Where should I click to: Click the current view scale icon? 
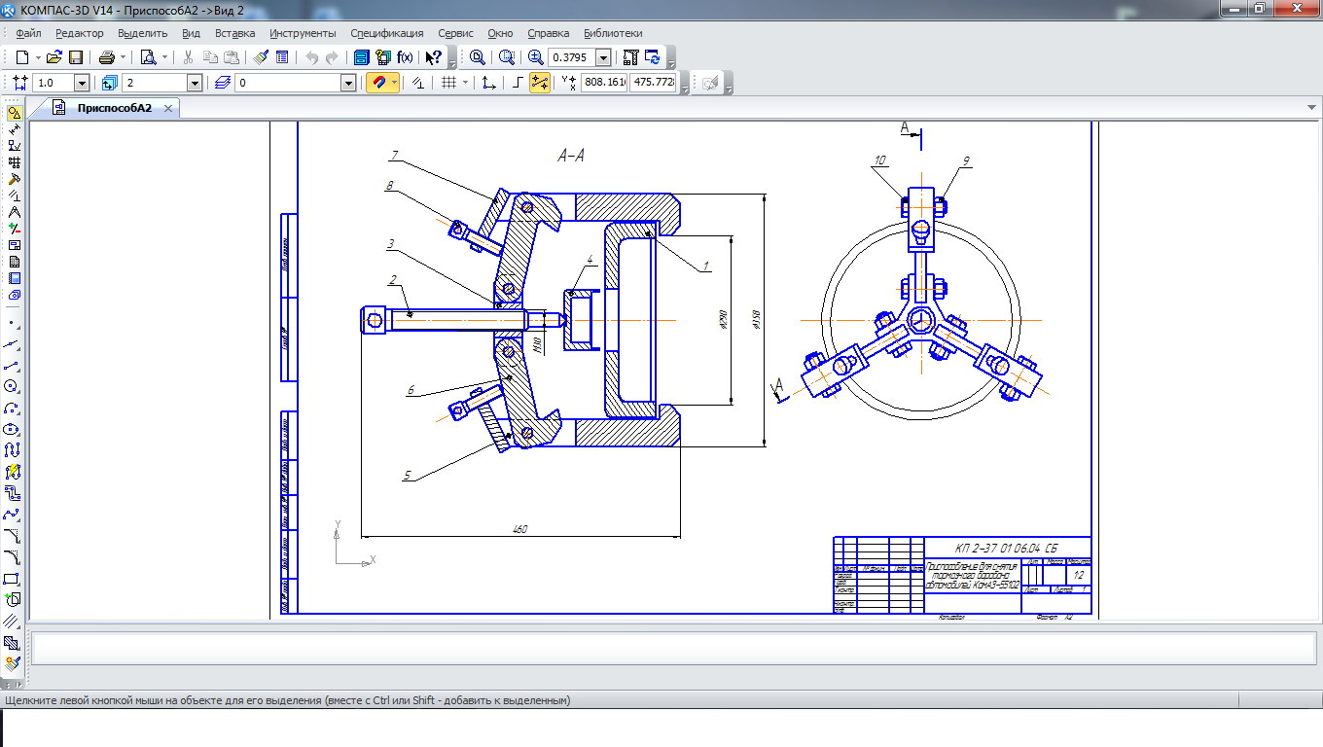[x=19, y=84]
